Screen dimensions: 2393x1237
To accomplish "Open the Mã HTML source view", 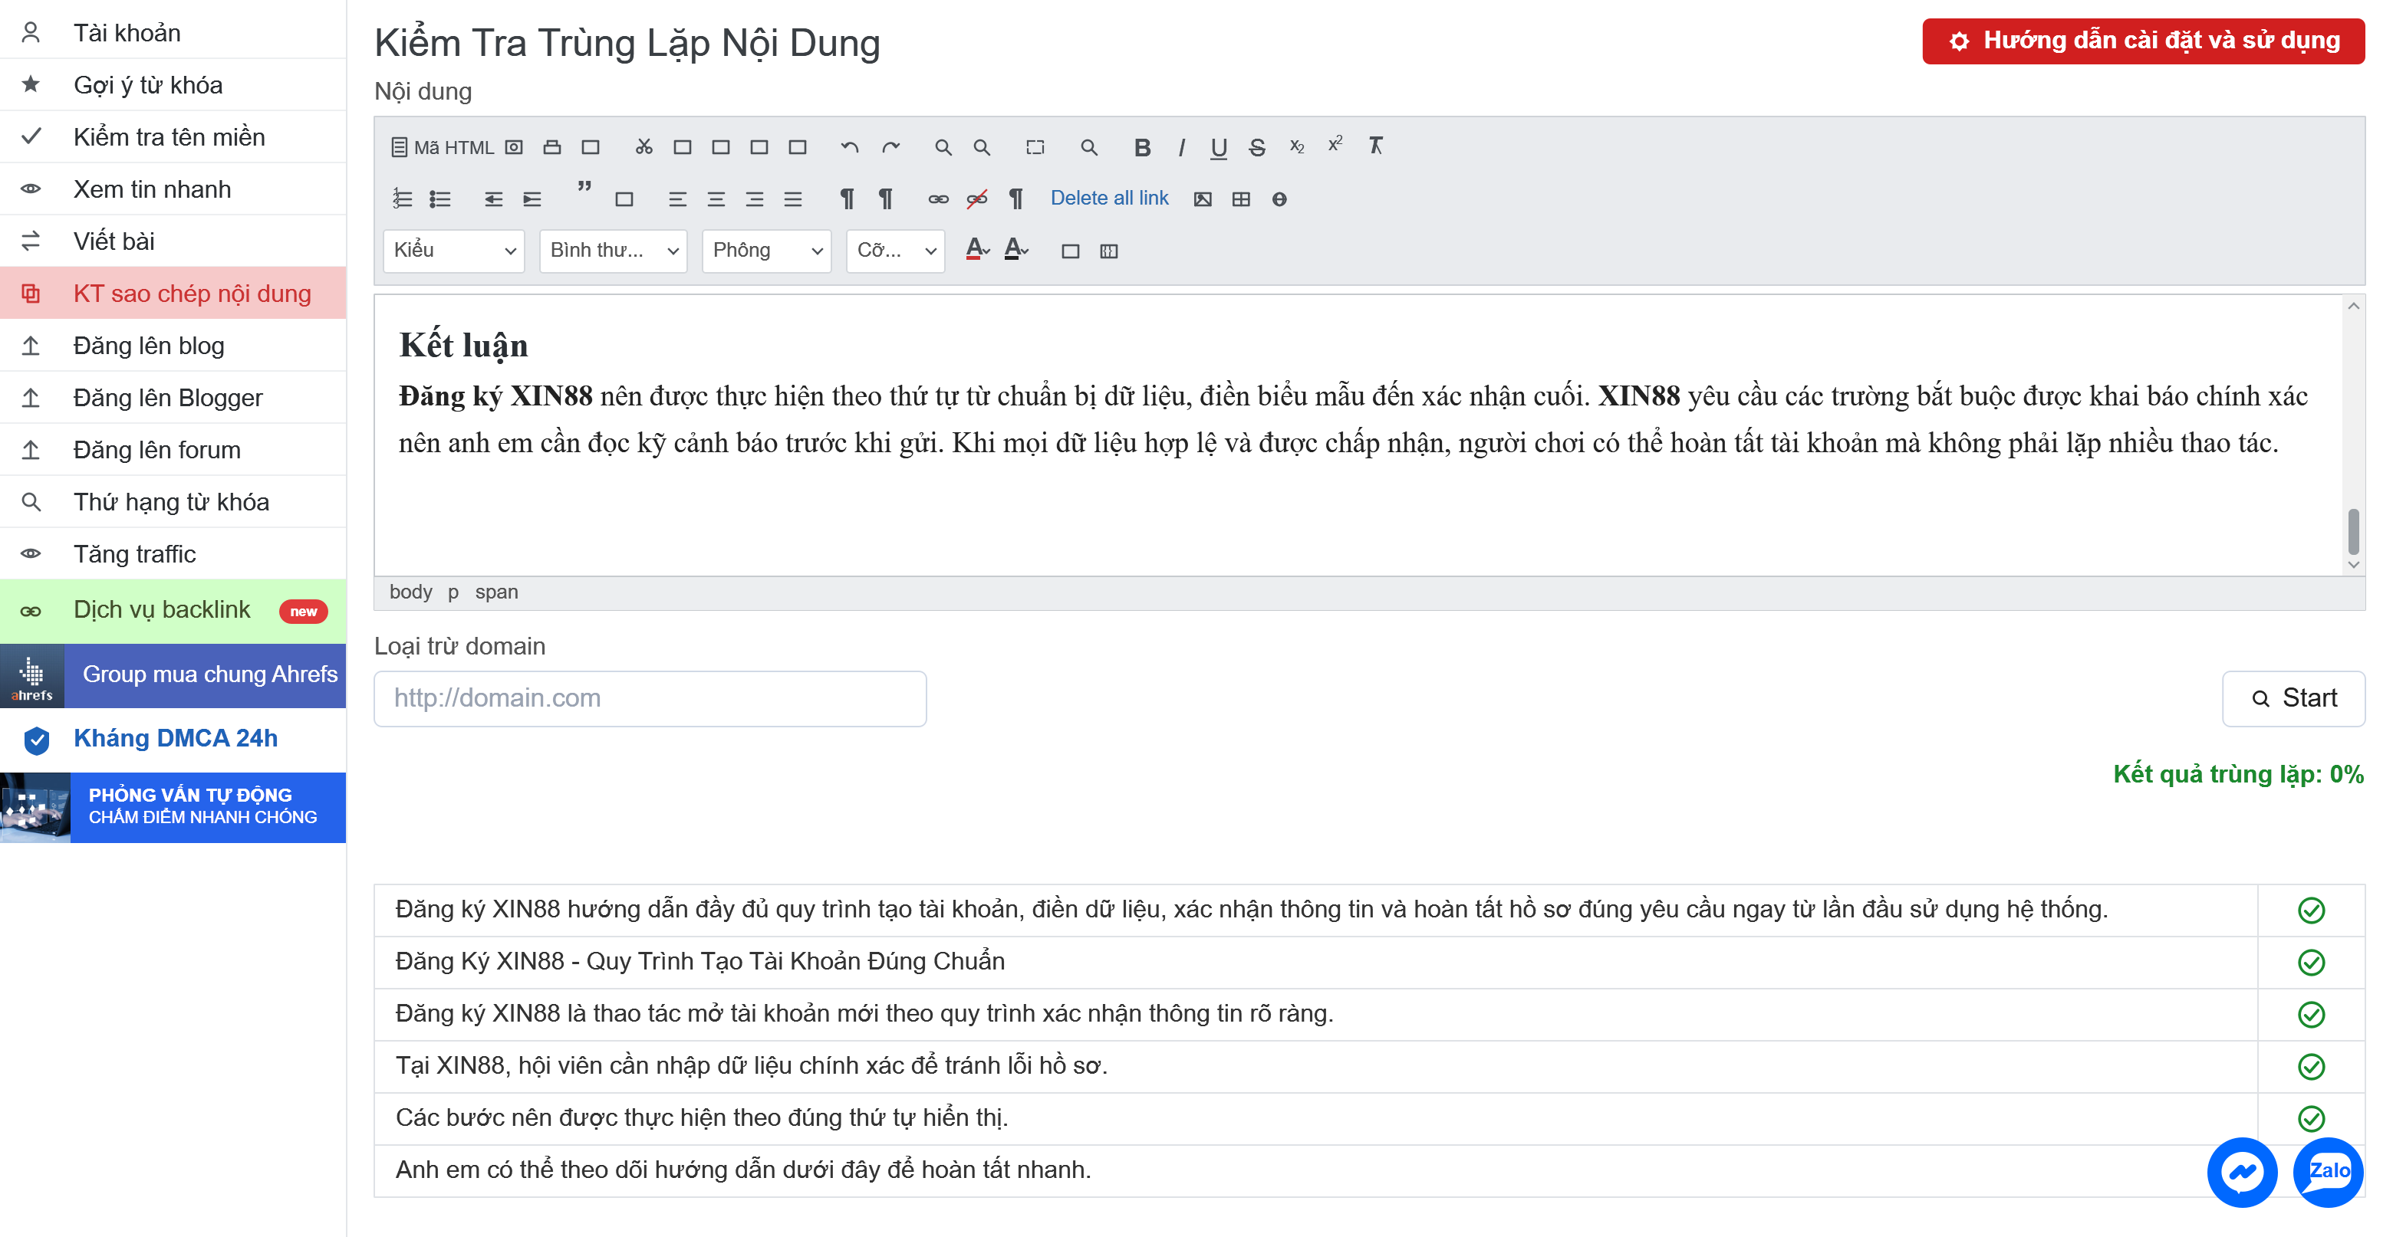I will coord(443,146).
